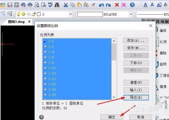
Task: Click the Layer Previous icon with magnifier
Action: pos(10,14)
